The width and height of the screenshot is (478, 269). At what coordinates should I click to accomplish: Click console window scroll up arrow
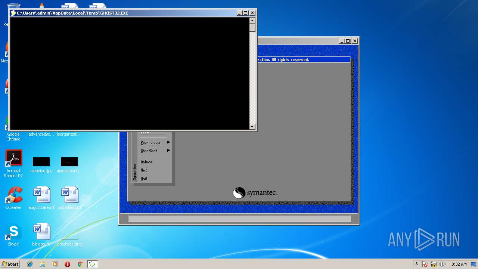252,21
